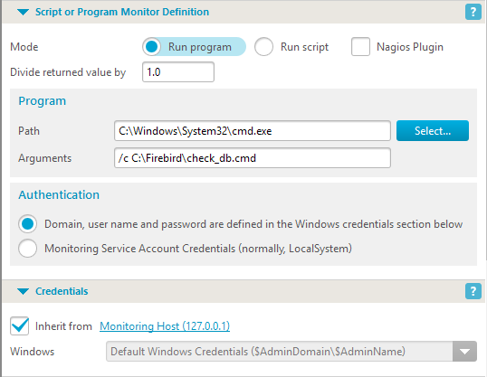Click the Script or Program Monitor Definition title
Viewport: 487px width, 377px height.
[122, 12]
